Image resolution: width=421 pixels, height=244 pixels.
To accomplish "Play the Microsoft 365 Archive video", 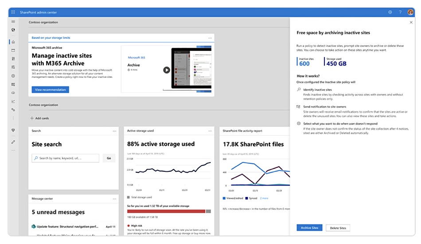I will tap(167, 70).
